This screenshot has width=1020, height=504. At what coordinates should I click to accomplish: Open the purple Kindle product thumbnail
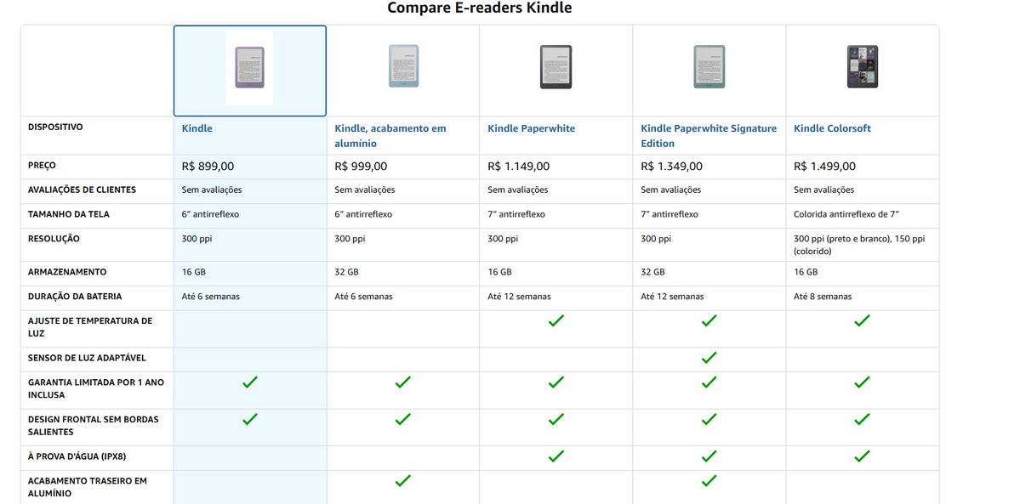tap(250, 68)
